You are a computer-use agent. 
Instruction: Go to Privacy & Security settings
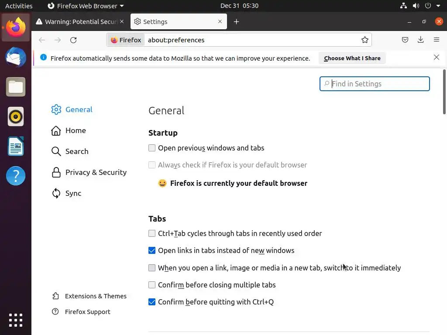96,172
